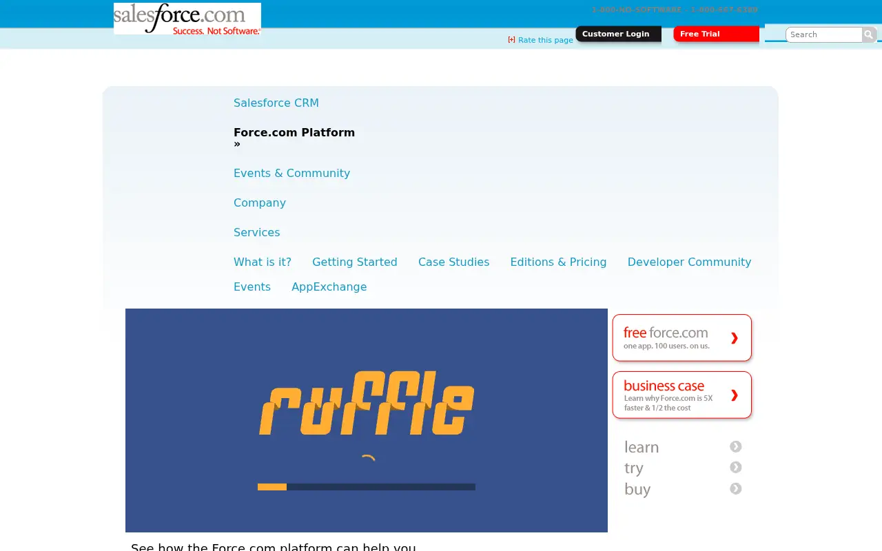Focus the Search input field
This screenshot has width=882, height=551.
coord(824,34)
